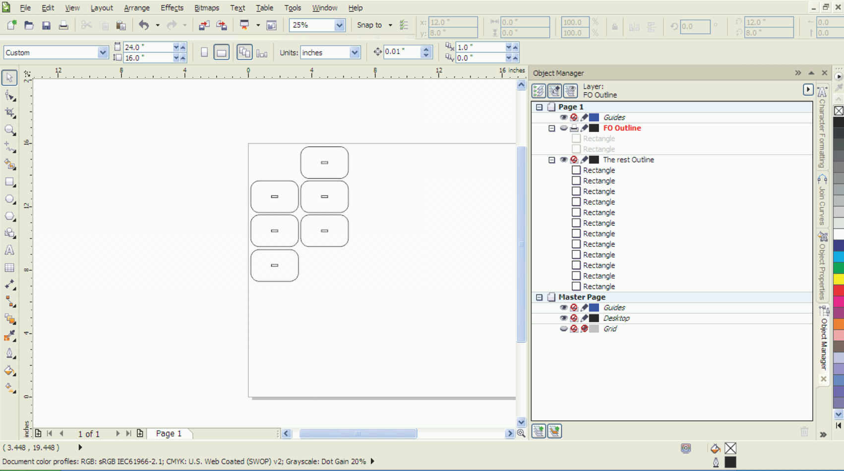Click Show Object Properties icon in Object Manager

[x=539, y=91]
